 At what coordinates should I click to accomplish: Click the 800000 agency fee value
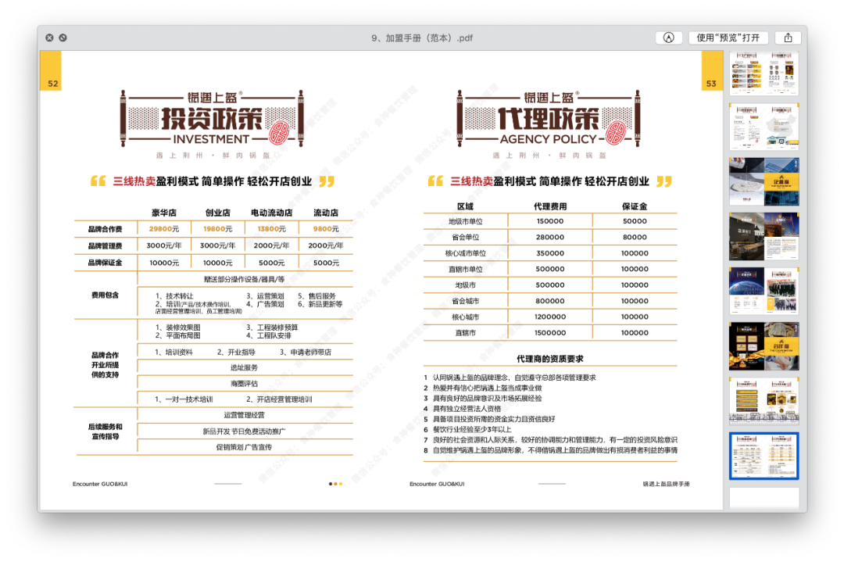[x=550, y=301]
